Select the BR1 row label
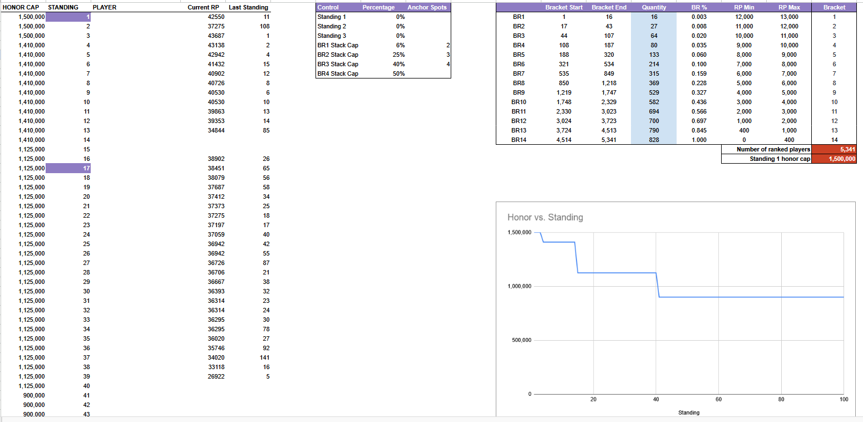The width and height of the screenshot is (863, 422). 519,17
